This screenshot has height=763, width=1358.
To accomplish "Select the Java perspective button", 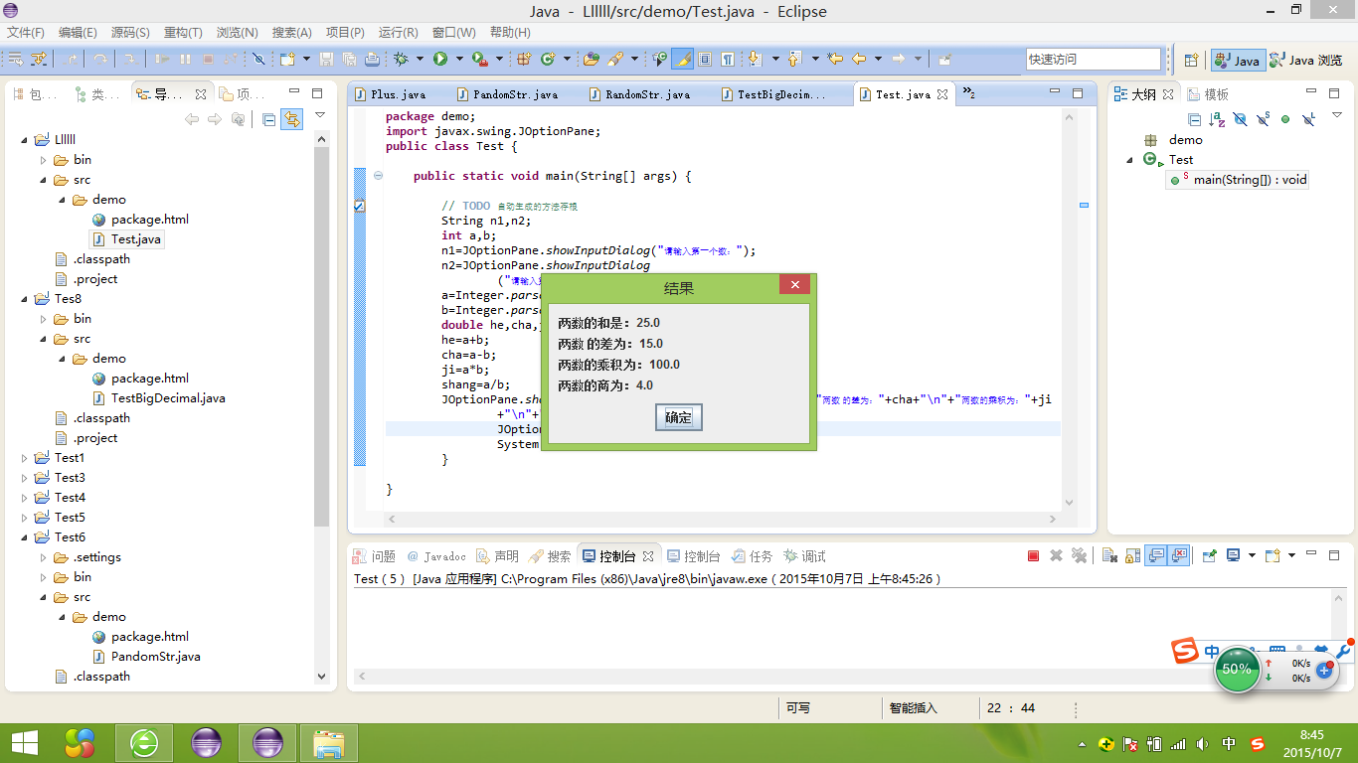I will (x=1238, y=60).
